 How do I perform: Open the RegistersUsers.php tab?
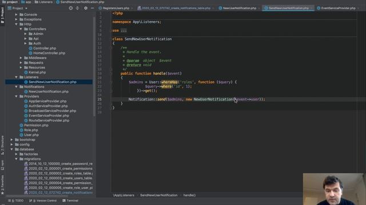(x=116, y=8)
